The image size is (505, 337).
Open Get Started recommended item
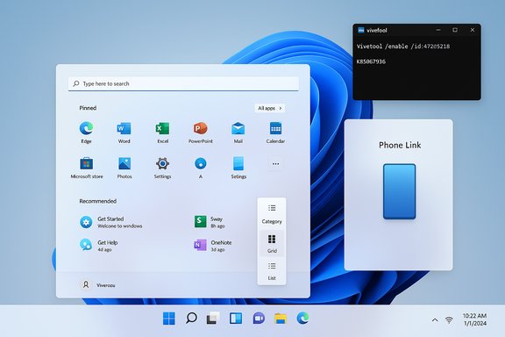111,222
